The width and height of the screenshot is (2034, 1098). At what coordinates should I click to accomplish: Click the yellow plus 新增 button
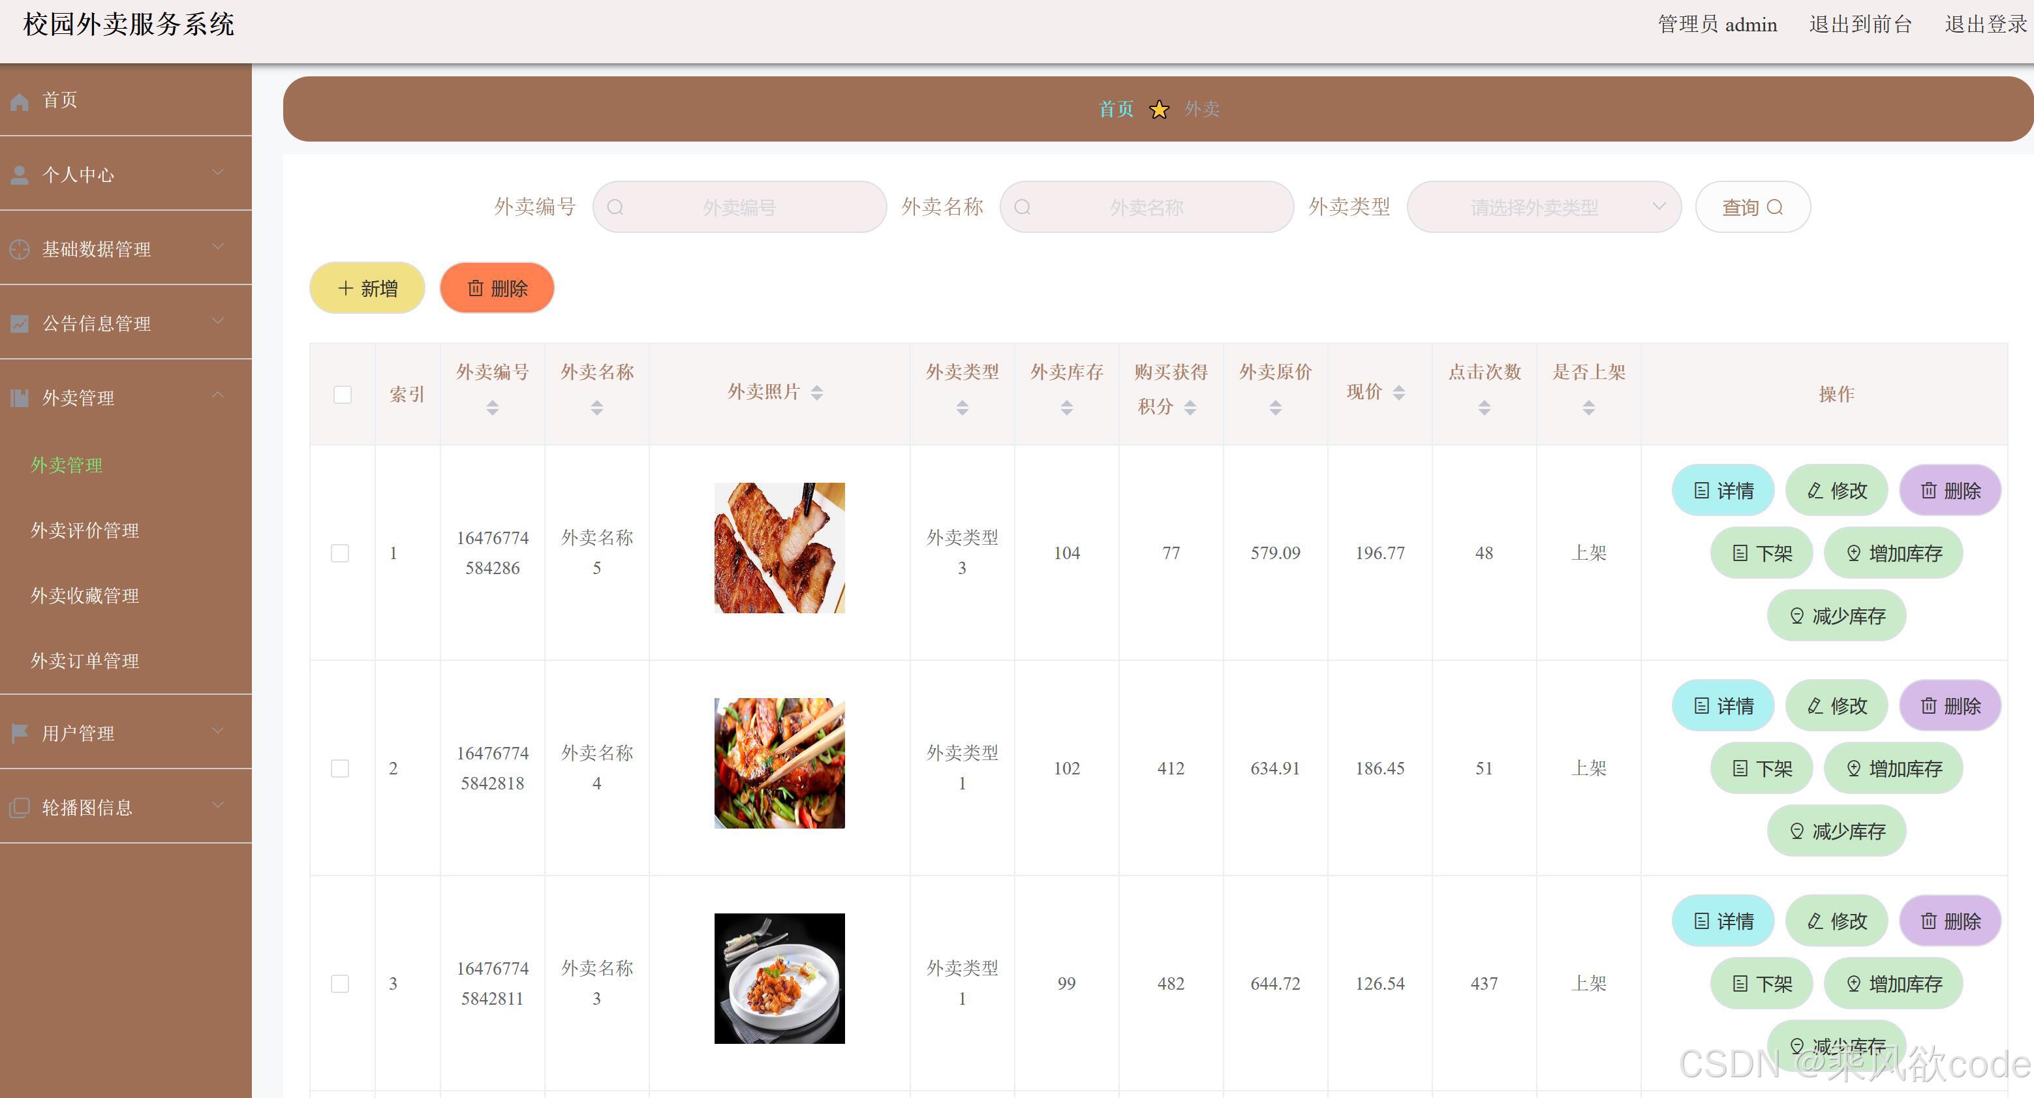pos(367,288)
